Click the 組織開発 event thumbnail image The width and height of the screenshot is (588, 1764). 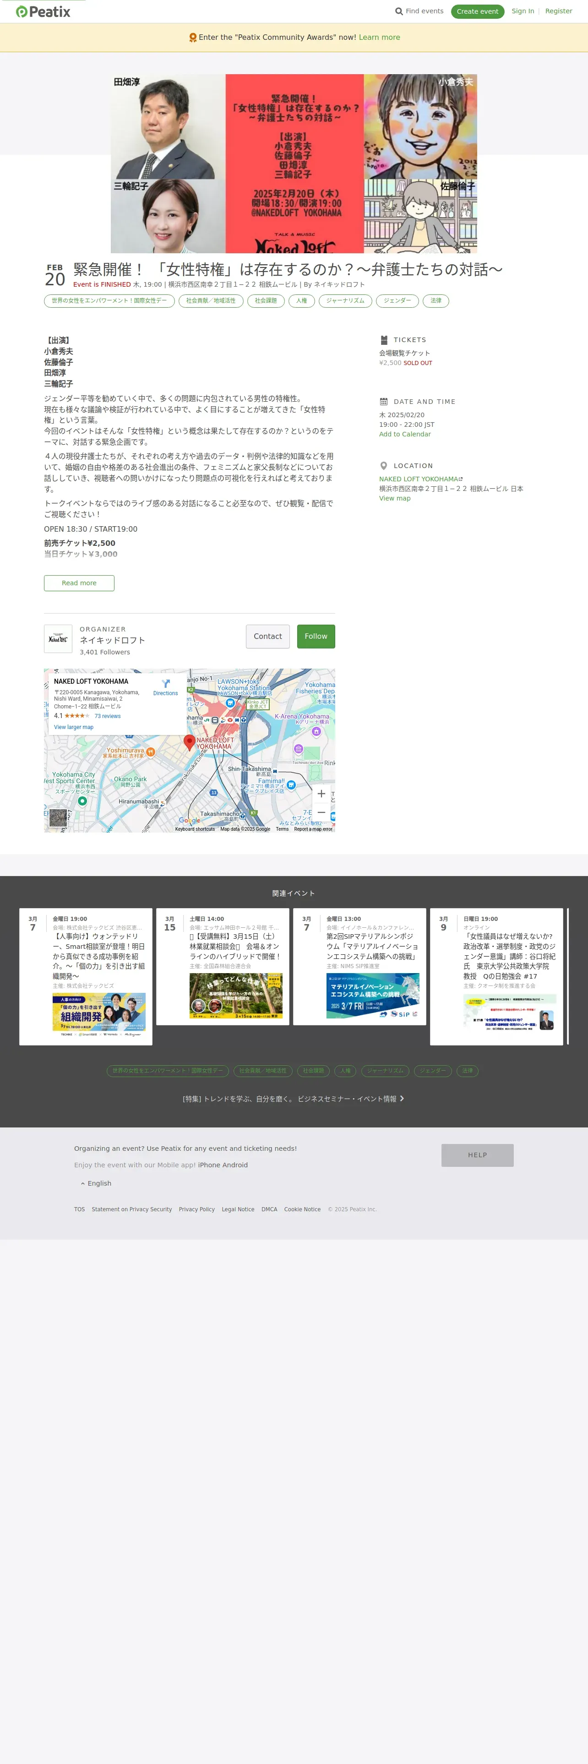[99, 1015]
